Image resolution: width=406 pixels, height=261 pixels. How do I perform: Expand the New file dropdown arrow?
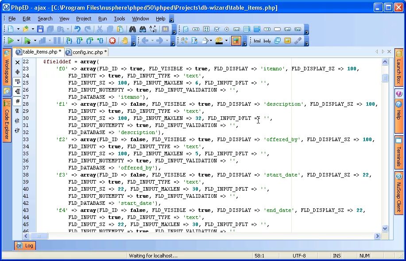(x=18, y=29)
